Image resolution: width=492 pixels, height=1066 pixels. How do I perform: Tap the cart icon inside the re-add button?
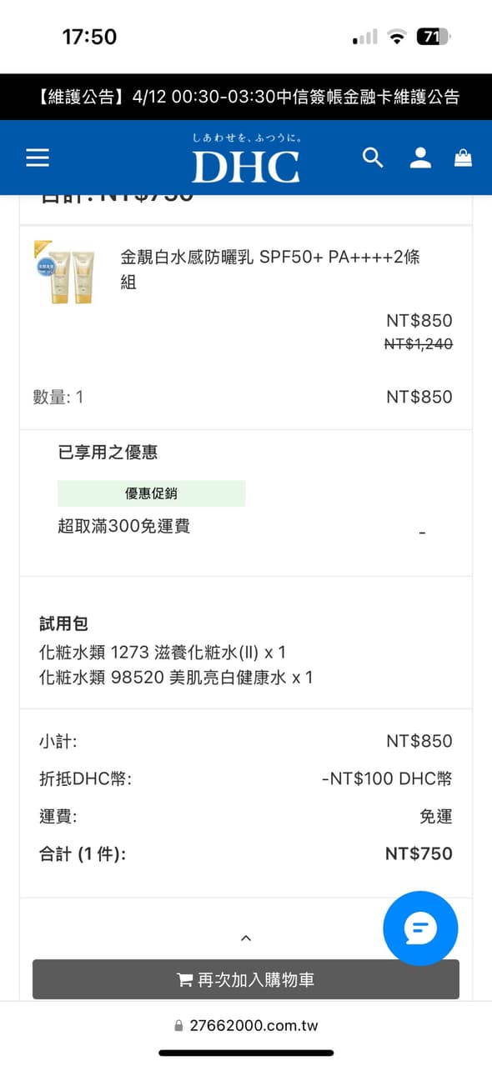[x=185, y=979]
